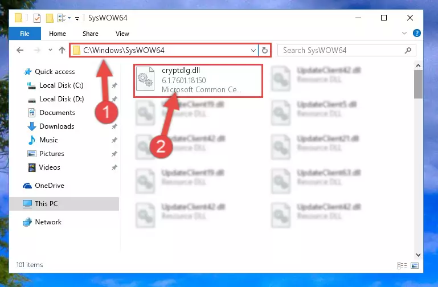This screenshot has width=438, height=287.
Task: Open address bar history dropdown
Action: [x=253, y=51]
